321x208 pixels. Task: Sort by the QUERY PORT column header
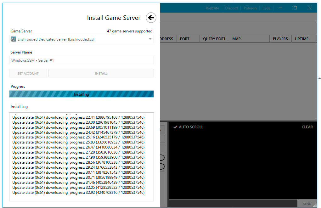(x=214, y=39)
